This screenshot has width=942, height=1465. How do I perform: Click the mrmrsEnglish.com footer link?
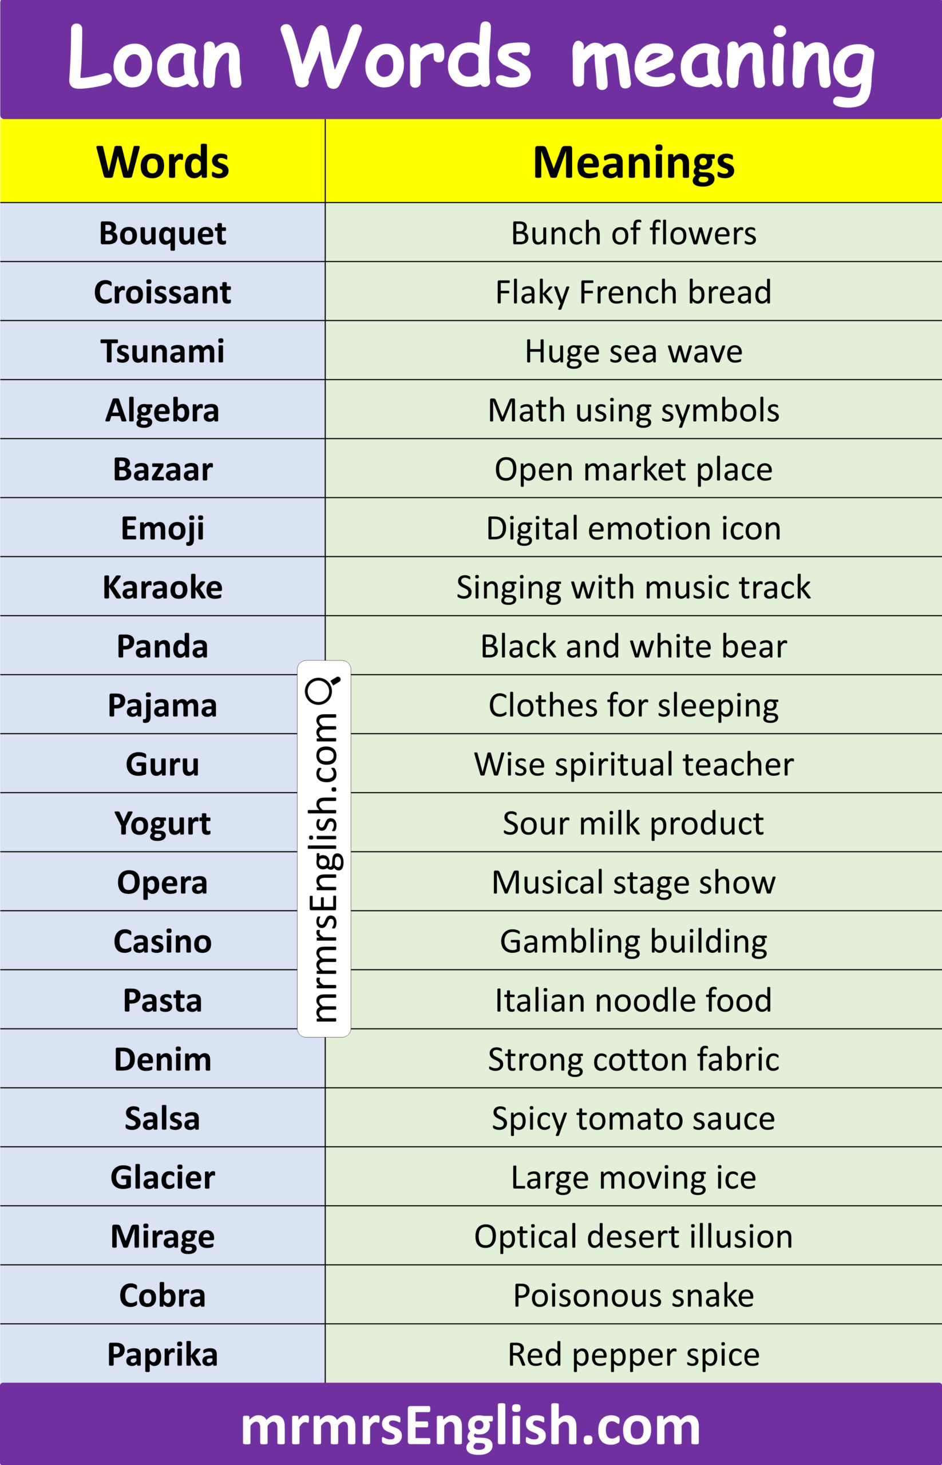coord(470,1426)
